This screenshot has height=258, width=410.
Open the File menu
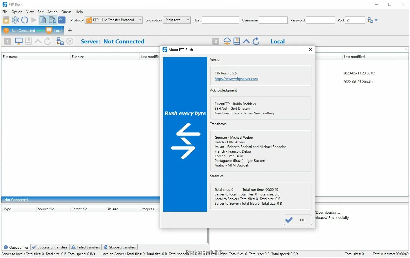click(x=5, y=12)
